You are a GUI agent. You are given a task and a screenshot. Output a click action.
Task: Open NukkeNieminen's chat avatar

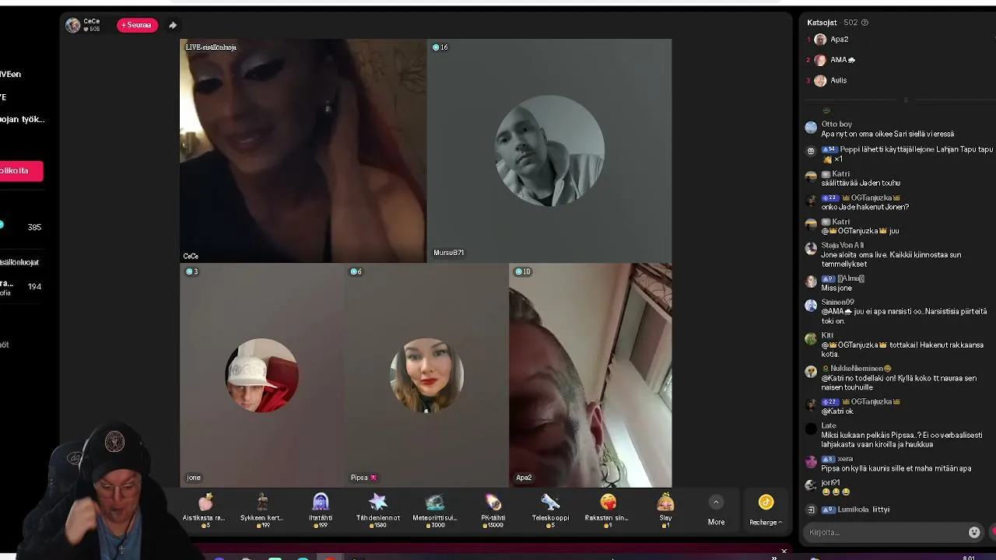click(811, 372)
